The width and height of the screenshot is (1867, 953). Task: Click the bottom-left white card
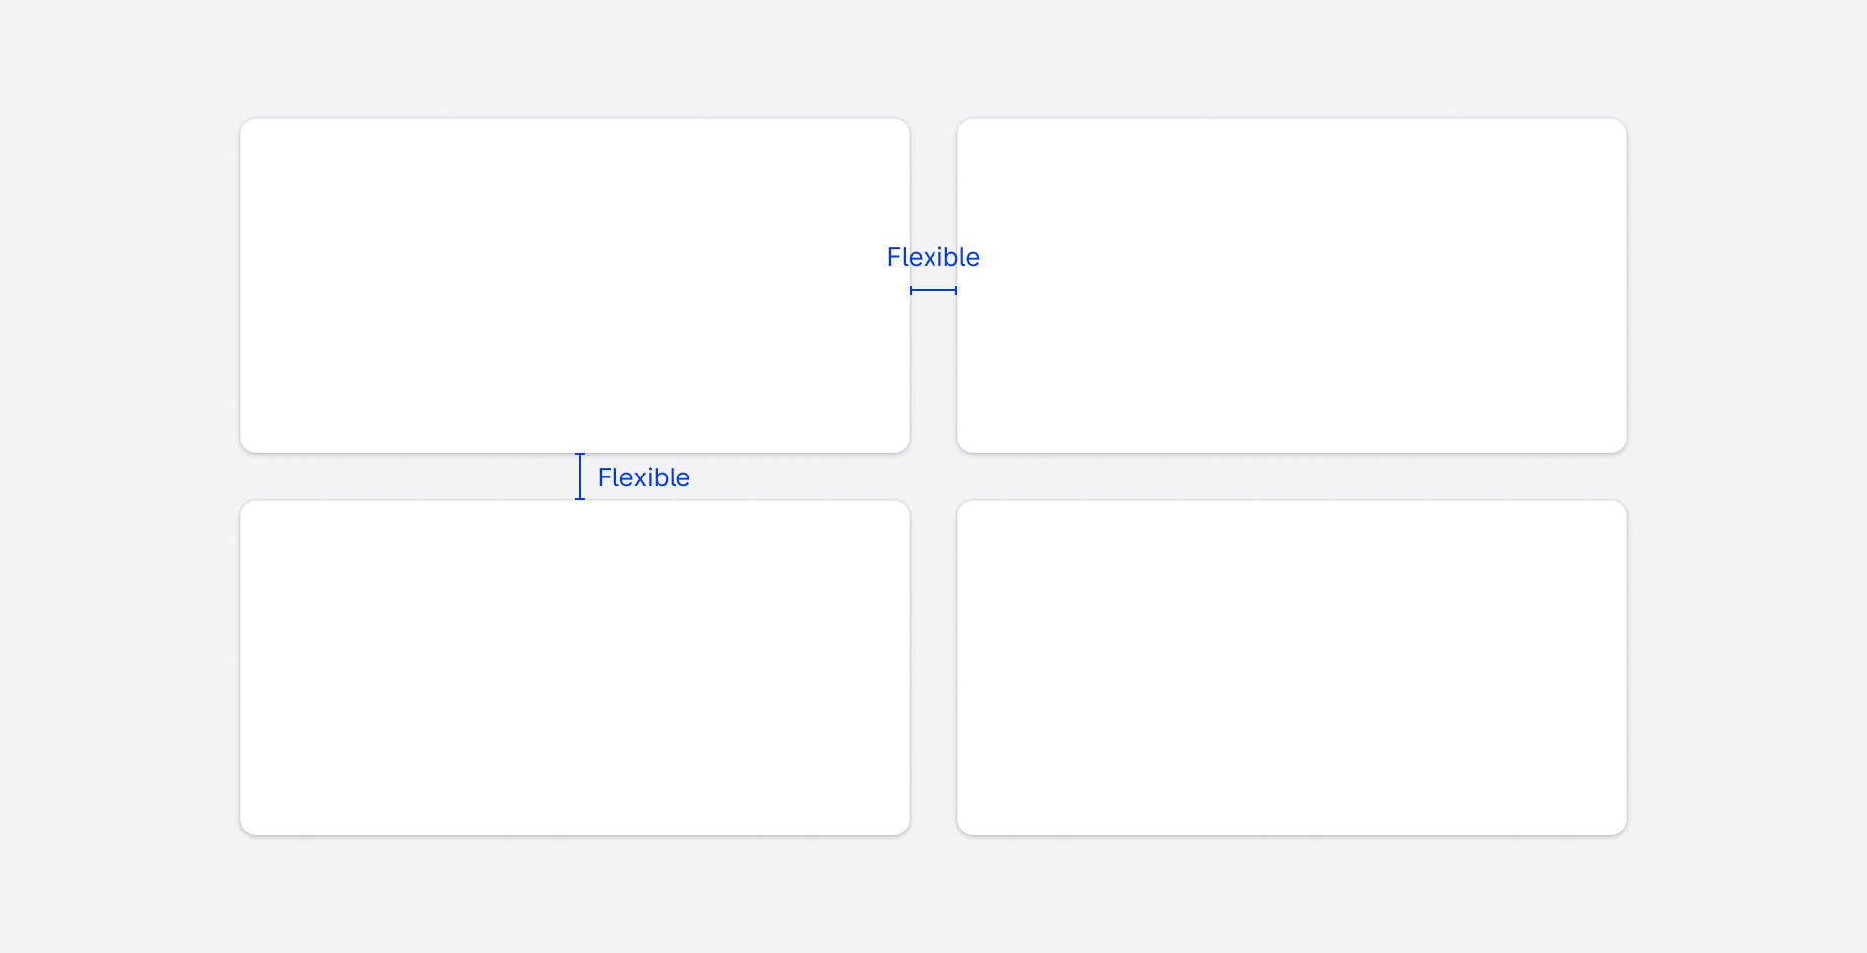[574, 667]
